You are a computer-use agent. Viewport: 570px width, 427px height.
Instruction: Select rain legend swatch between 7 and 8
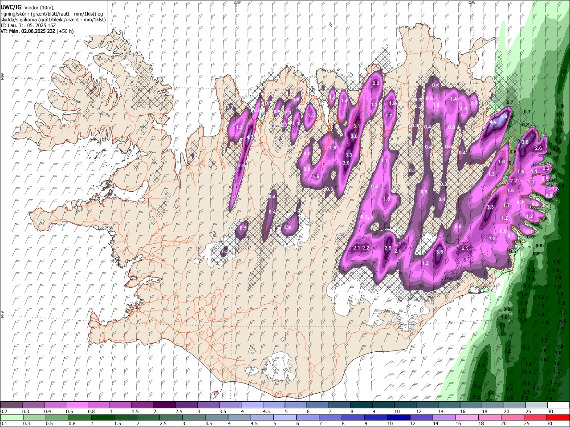pos(330,418)
